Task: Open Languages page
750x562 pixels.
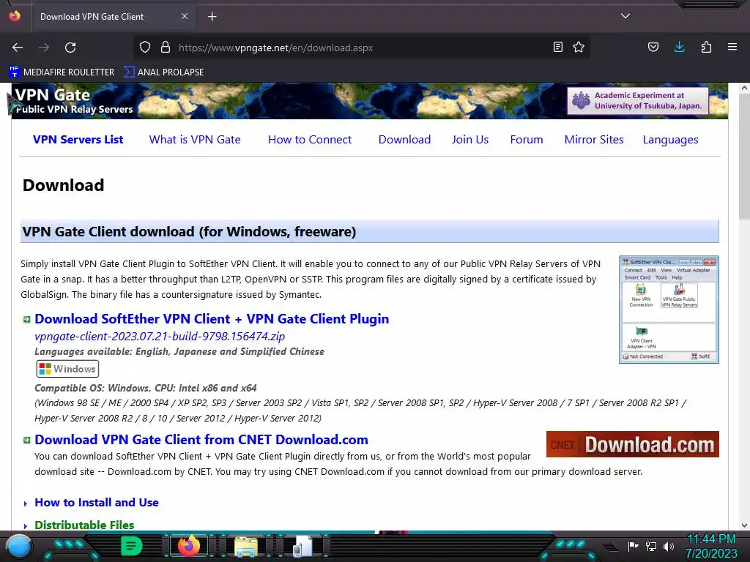Action: pyautogui.click(x=671, y=140)
